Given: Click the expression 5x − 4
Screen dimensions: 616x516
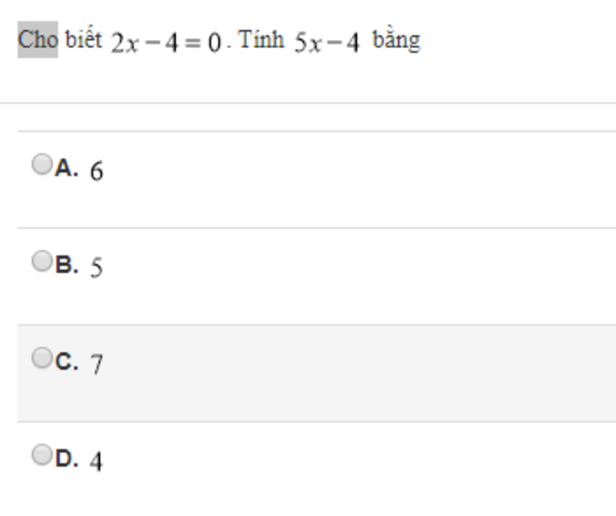Looking at the screenshot, I should 327,43.
